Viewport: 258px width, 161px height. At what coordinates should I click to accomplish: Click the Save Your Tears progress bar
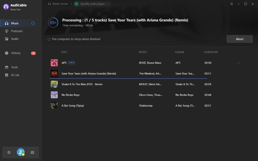coord(128,78)
